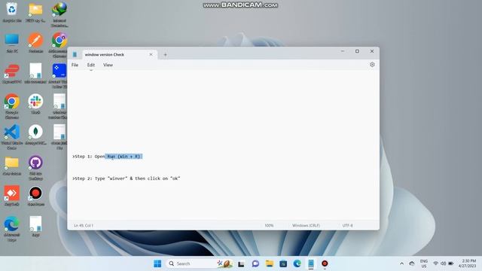482x271 pixels.
Task: Maximize the Notepad window
Action: (357, 51)
